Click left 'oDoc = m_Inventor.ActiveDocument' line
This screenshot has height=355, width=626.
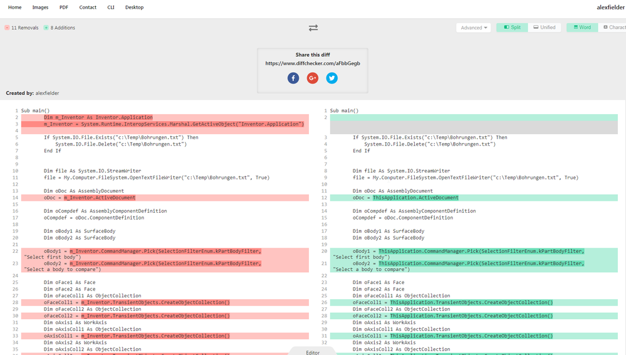(90, 198)
